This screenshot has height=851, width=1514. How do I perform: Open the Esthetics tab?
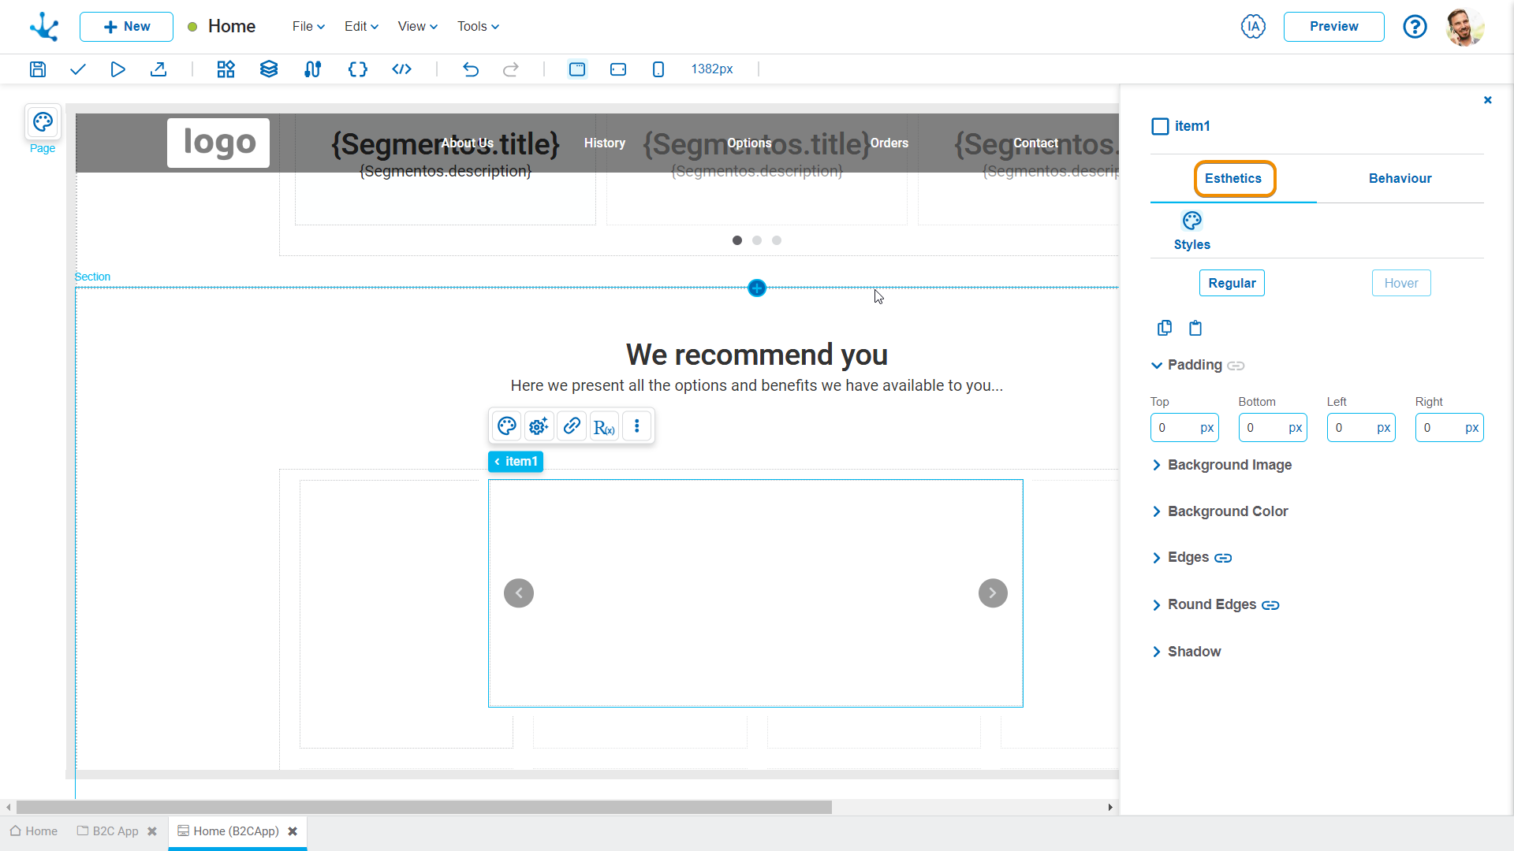(x=1233, y=179)
